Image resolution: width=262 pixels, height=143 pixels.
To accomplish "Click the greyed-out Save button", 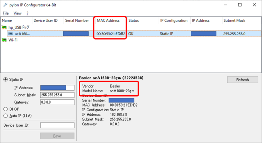I will 57,136.
